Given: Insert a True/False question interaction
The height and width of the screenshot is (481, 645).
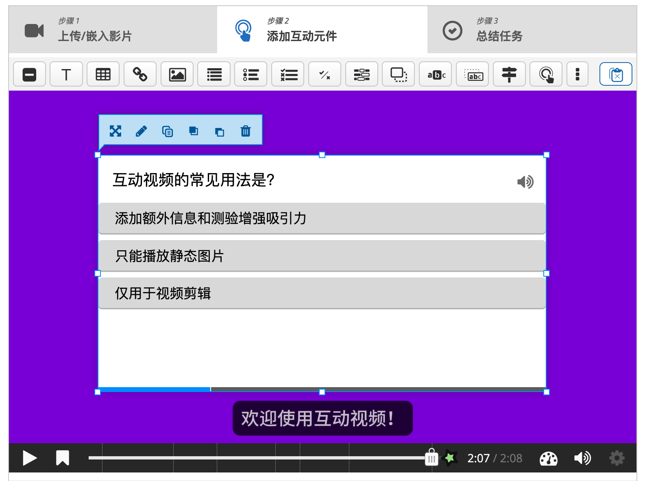Looking at the screenshot, I should 325,74.
